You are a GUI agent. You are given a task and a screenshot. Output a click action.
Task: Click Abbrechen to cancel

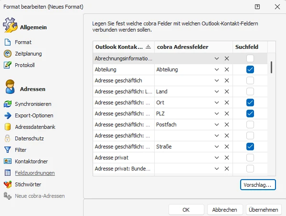225,210
